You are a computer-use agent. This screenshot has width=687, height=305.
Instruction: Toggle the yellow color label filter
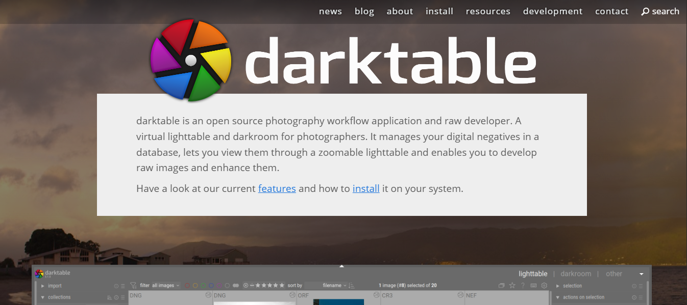click(195, 286)
